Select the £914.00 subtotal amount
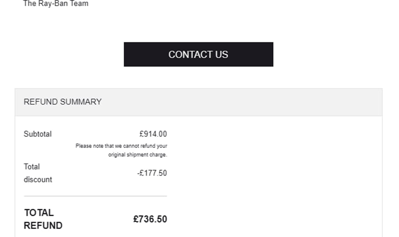This screenshot has height=237, width=399. pos(153,134)
